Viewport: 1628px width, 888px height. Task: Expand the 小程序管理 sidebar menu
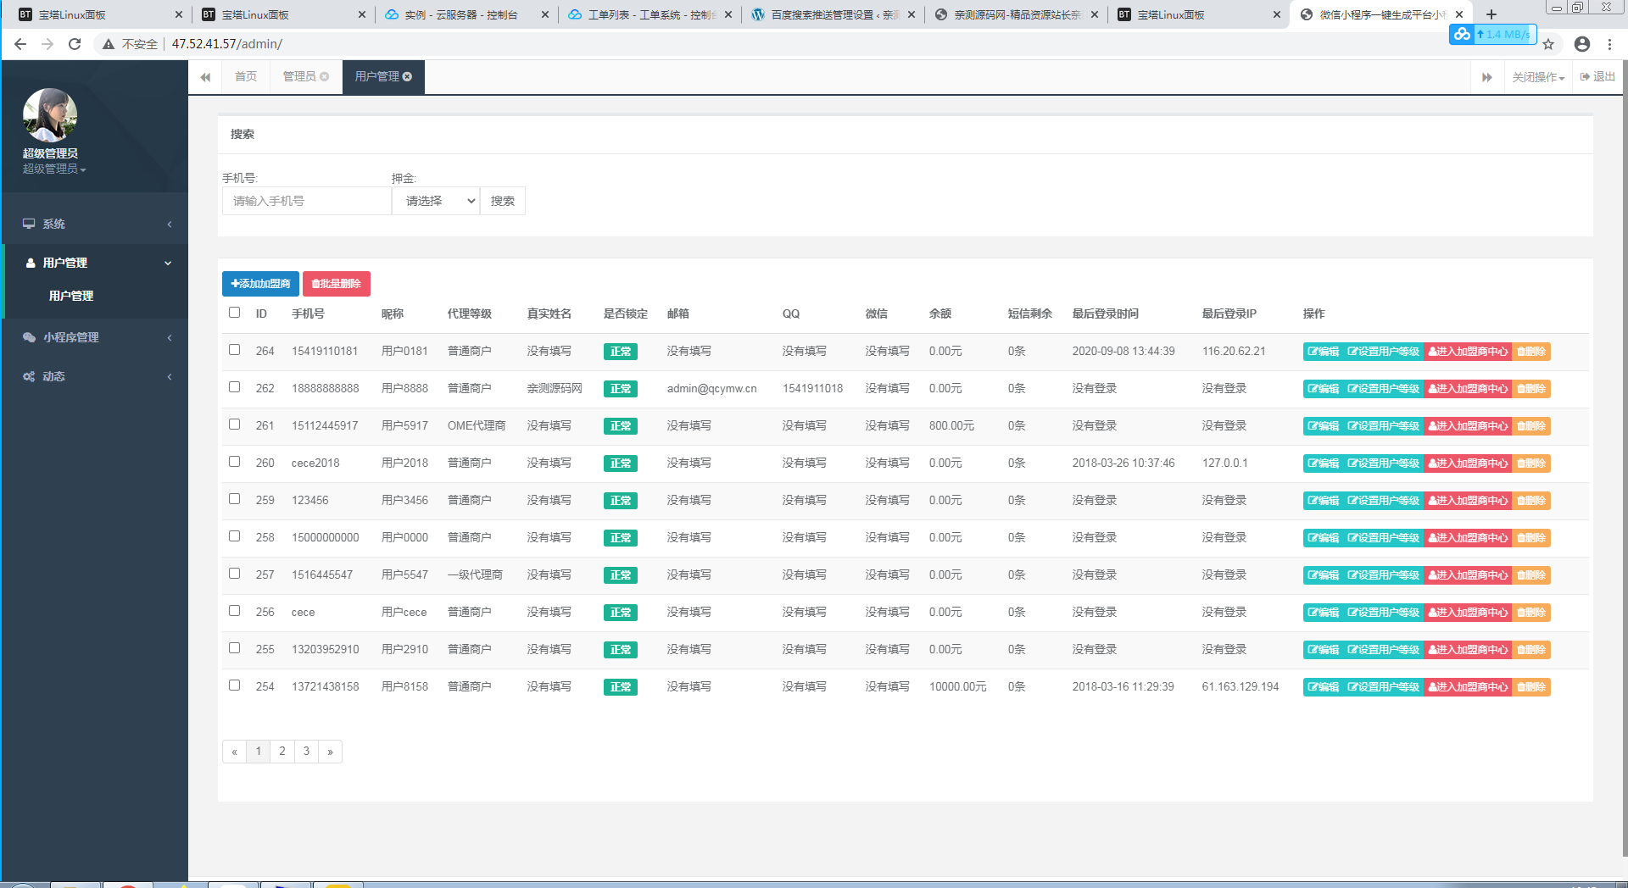(x=95, y=337)
